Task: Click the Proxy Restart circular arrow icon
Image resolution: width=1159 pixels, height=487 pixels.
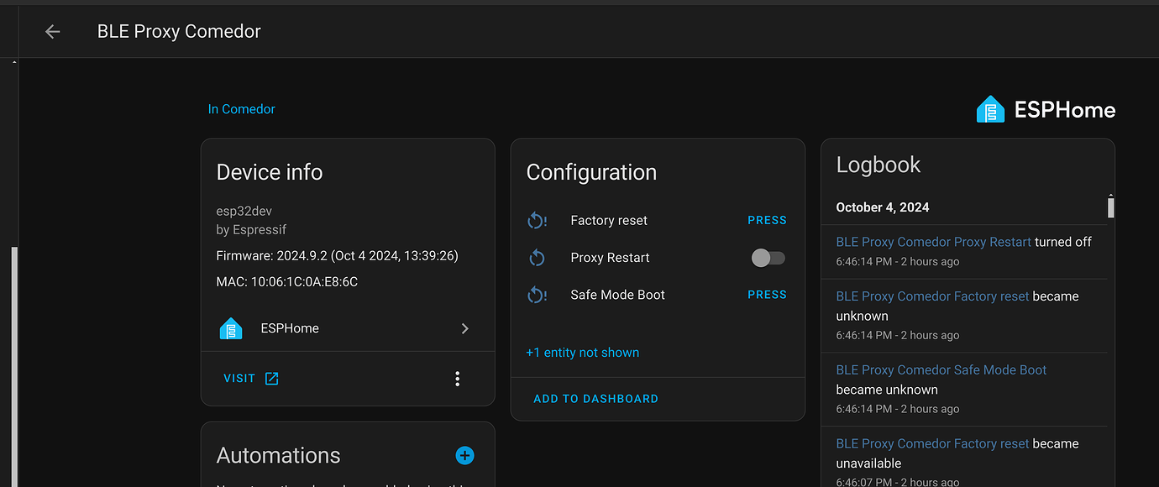Action: coord(538,258)
